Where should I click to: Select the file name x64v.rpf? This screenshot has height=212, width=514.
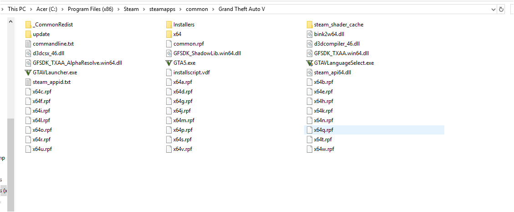point(183,150)
